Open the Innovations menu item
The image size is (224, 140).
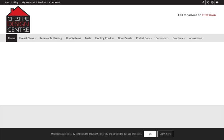(x=195, y=38)
